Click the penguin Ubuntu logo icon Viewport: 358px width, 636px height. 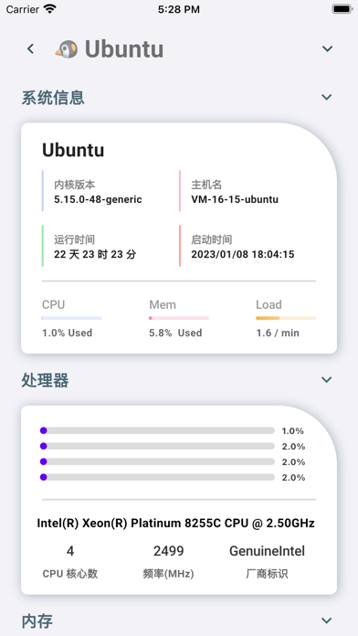tap(67, 49)
